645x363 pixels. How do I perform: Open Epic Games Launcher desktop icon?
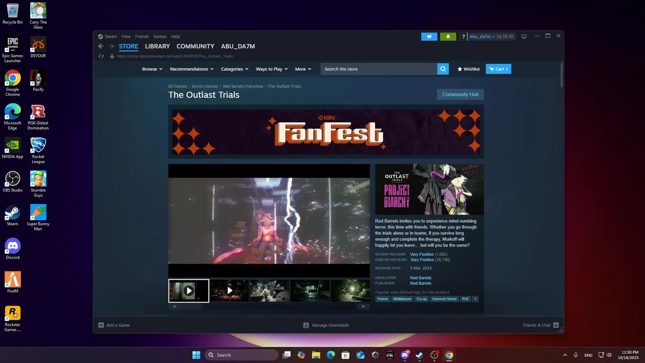pyautogui.click(x=13, y=50)
